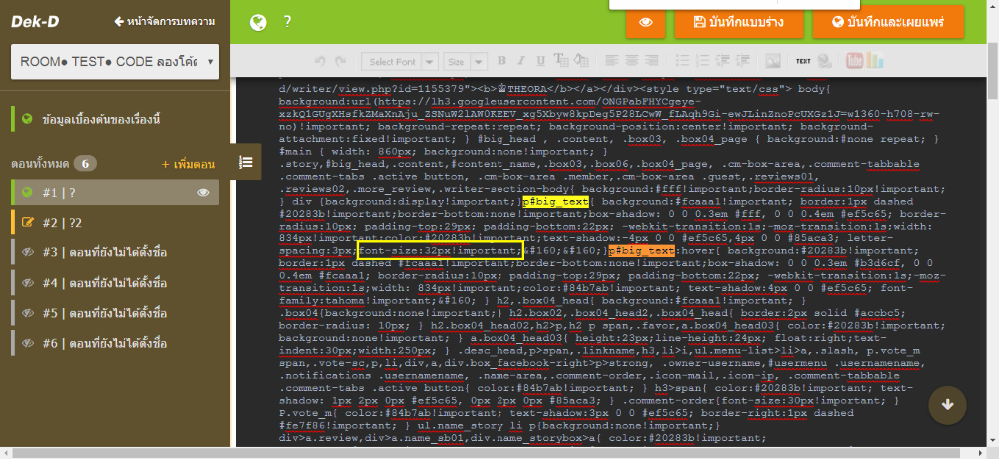Viewport: 999px width, 459px height.
Task: Align text center
Action: pyautogui.click(x=632, y=61)
